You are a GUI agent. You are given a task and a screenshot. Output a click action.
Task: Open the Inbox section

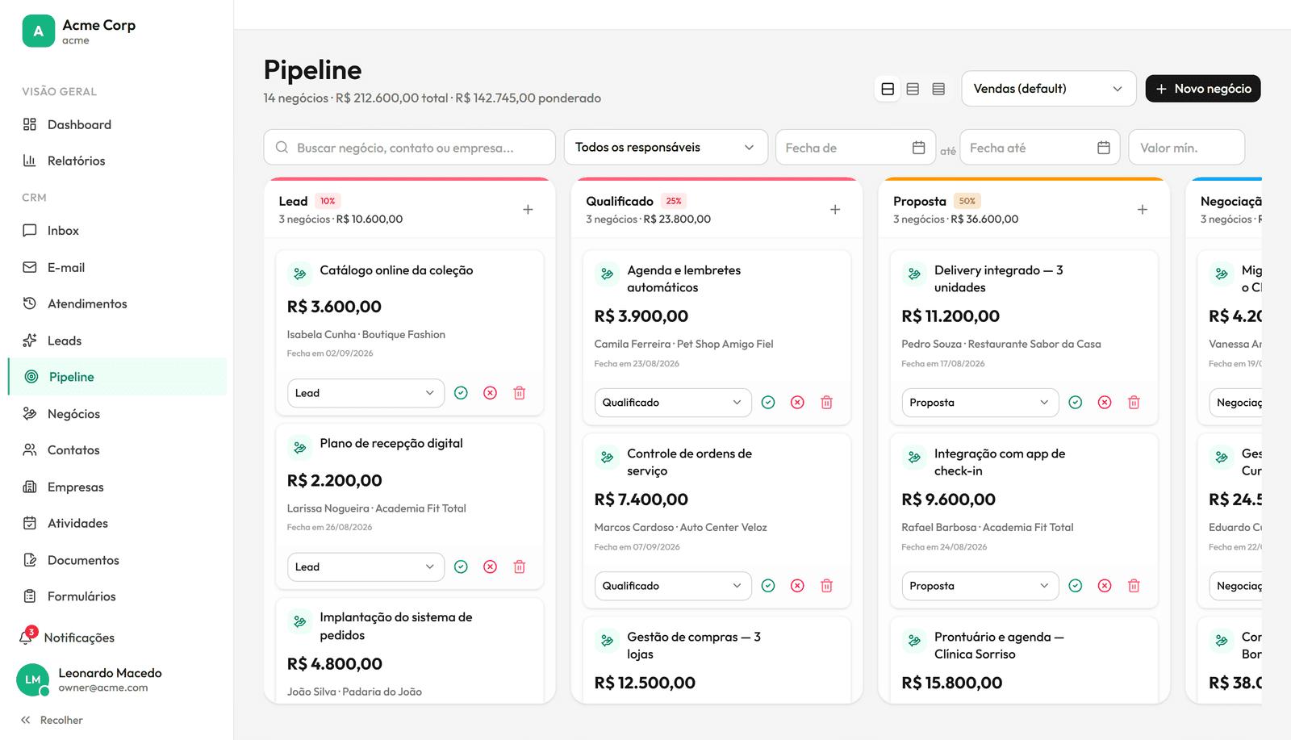[117, 231]
